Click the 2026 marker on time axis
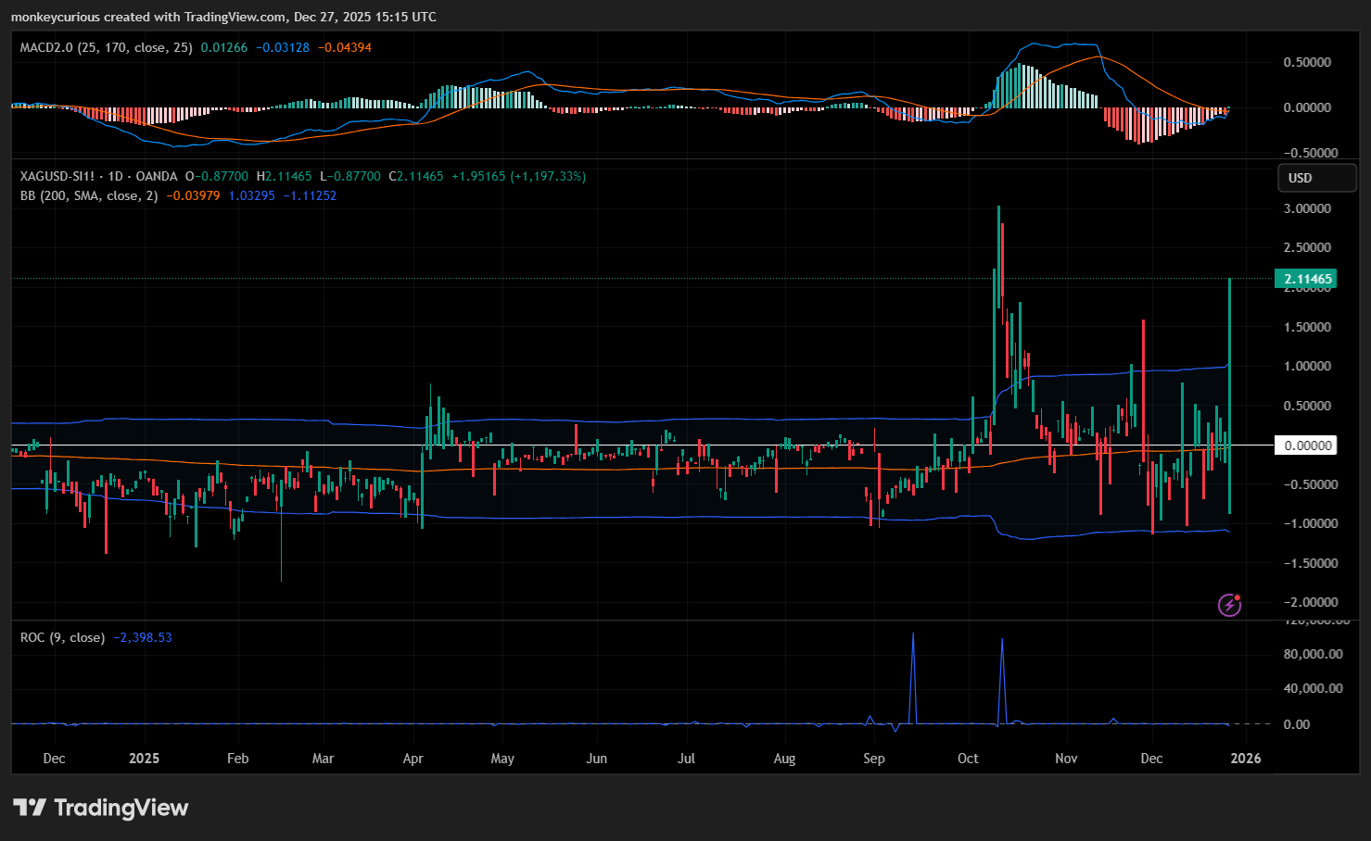1371x841 pixels. point(1245,759)
